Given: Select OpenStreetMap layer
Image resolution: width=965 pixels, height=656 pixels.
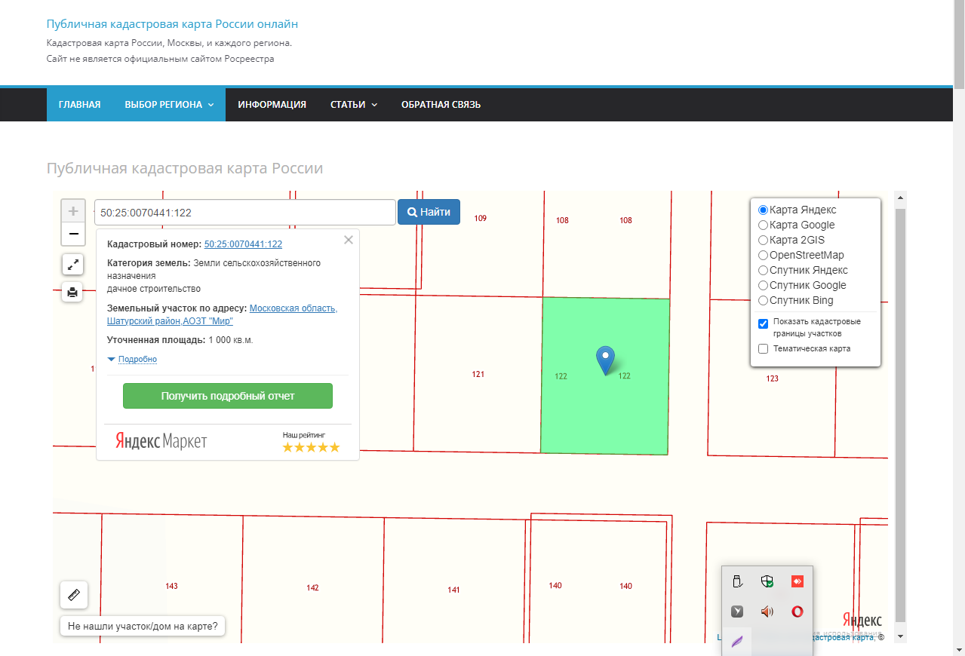Looking at the screenshot, I should click(x=763, y=255).
